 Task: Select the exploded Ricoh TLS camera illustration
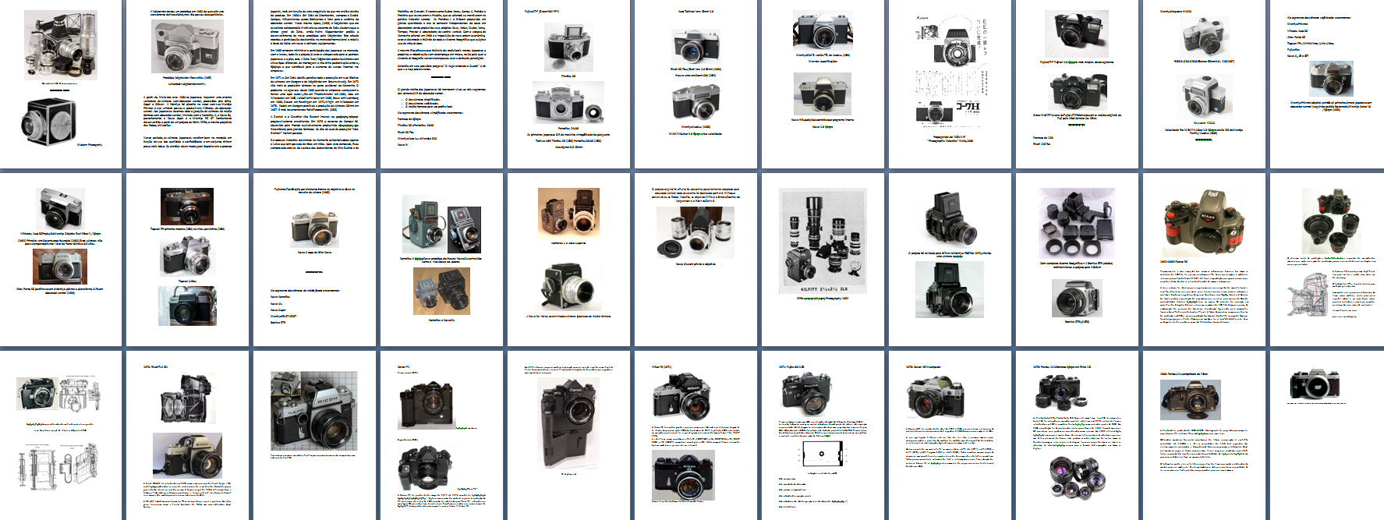187,403
